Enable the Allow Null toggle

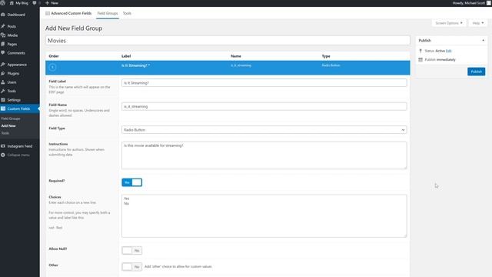tap(131, 250)
